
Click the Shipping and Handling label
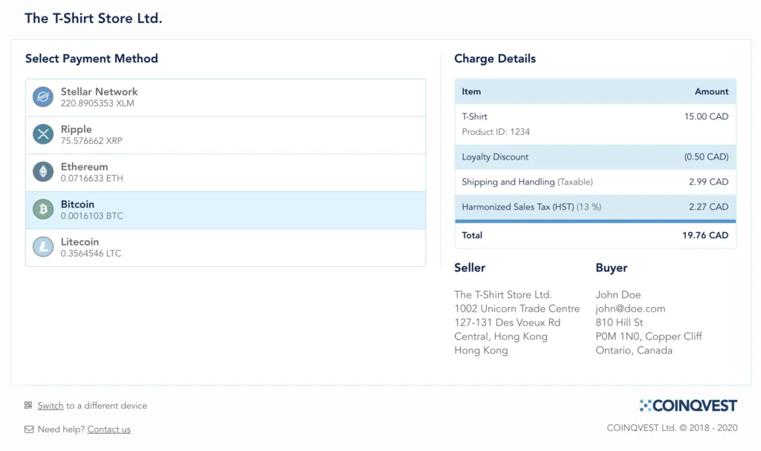[508, 182]
